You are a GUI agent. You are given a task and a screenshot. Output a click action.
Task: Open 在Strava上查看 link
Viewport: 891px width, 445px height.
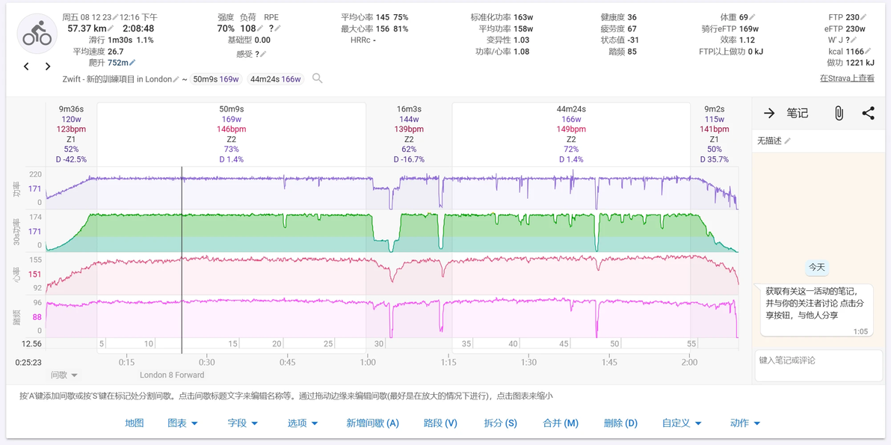tap(847, 79)
